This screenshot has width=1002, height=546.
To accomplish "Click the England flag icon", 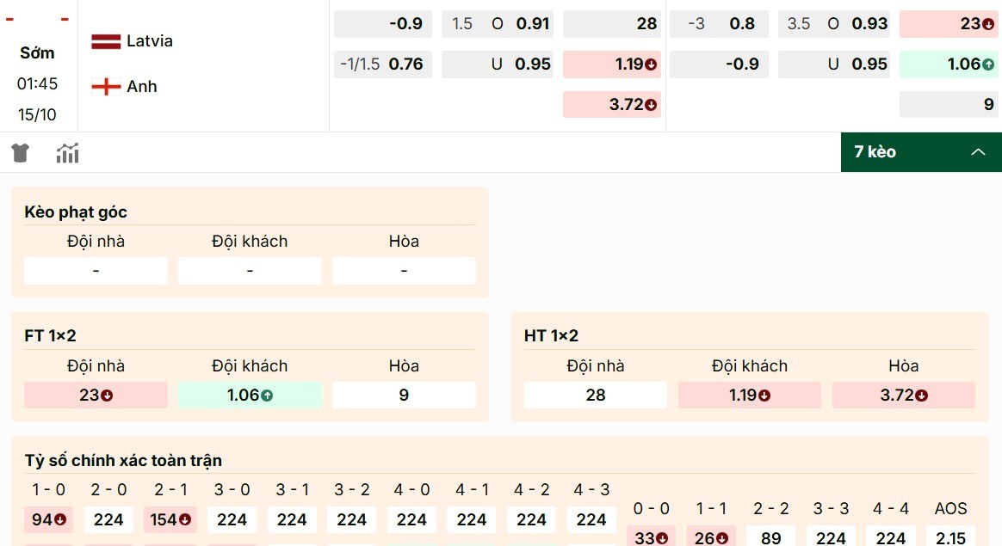I will tap(106, 85).
